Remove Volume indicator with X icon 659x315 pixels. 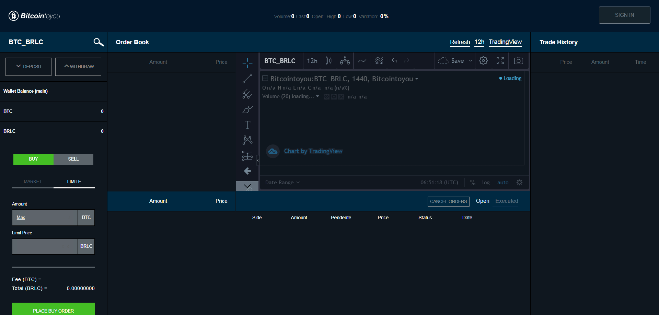[x=341, y=97]
